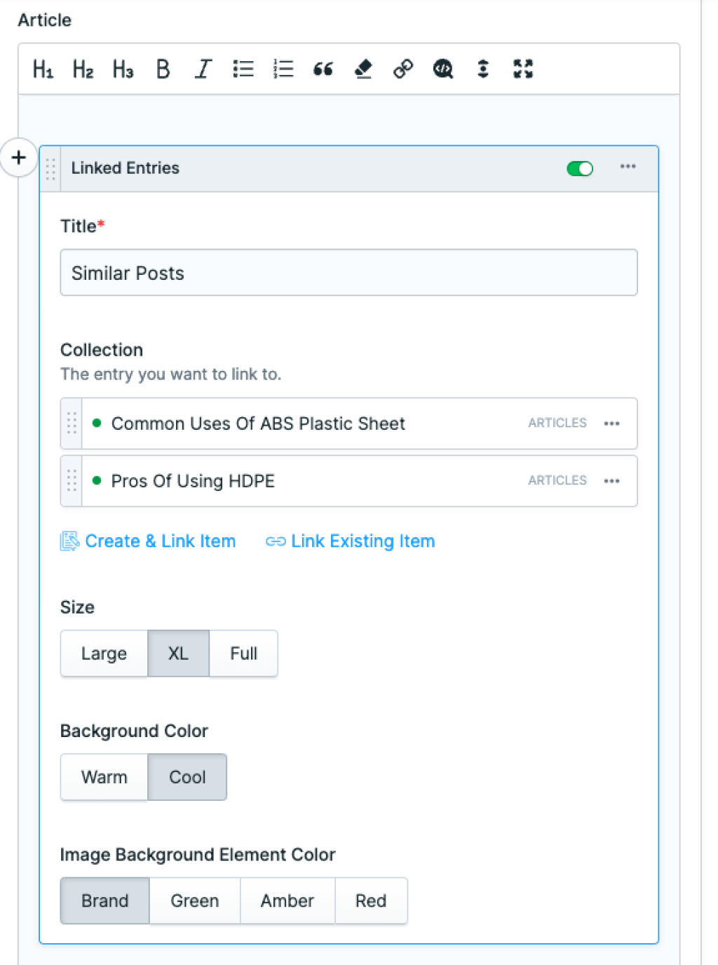Choose Amber as Image Background Element Color
This screenshot has width=718, height=965.
287,900
